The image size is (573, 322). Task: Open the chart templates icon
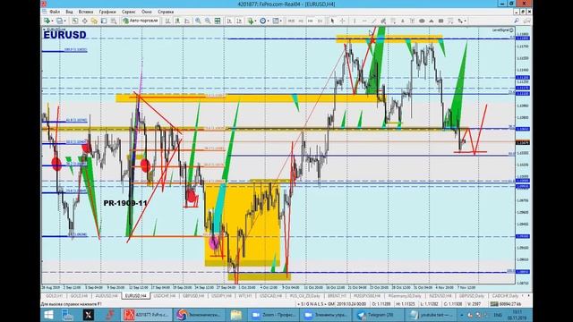[x=275, y=21]
